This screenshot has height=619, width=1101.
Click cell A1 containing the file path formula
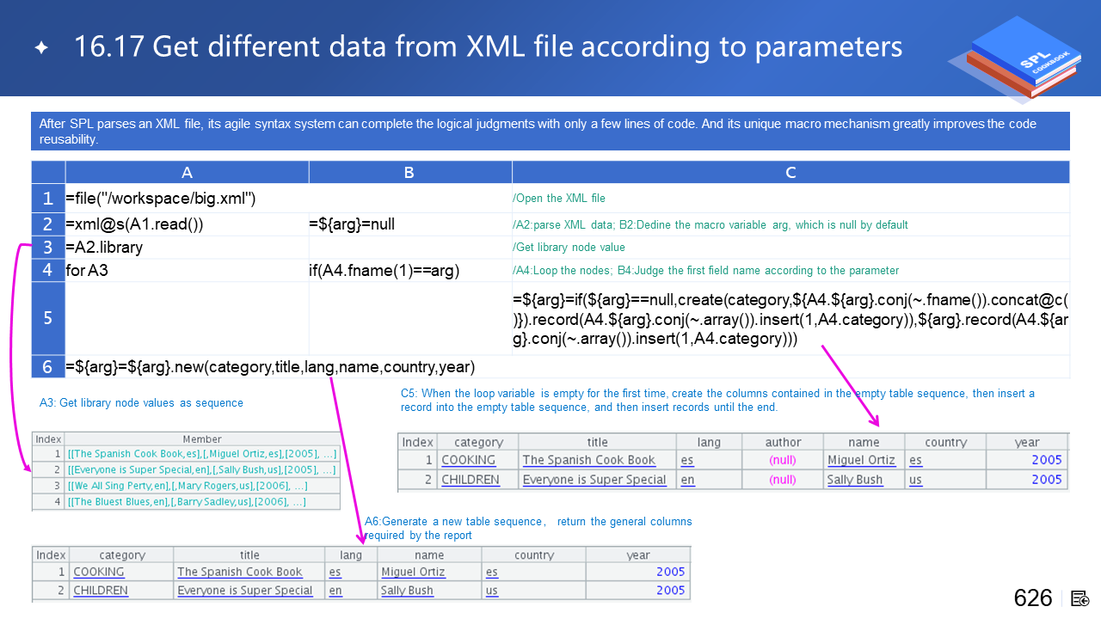click(161, 199)
